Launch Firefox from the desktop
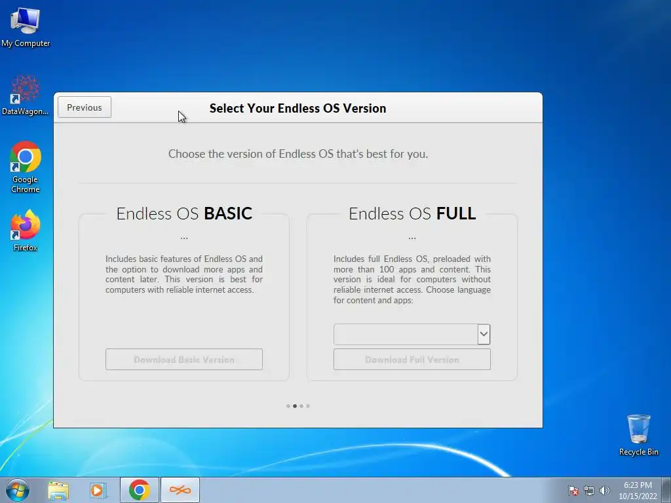671x503 pixels. point(26,230)
